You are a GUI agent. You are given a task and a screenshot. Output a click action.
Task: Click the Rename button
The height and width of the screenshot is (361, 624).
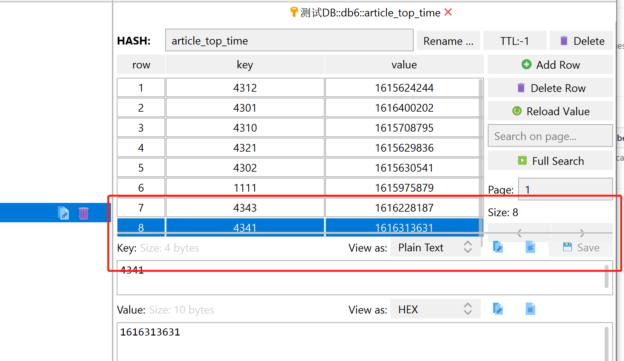click(x=448, y=41)
